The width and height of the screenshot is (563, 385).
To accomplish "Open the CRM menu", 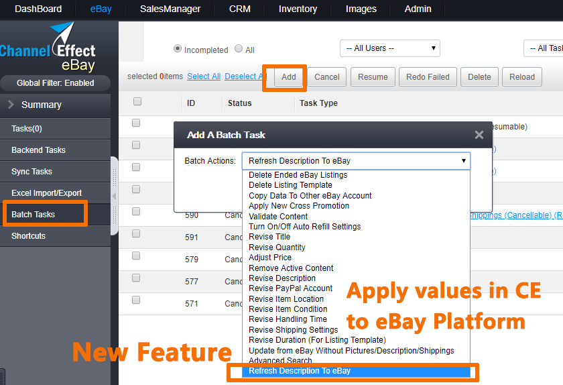I will point(239,9).
